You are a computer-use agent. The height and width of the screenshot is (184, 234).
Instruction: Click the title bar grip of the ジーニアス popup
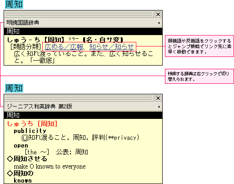coord(79,98)
